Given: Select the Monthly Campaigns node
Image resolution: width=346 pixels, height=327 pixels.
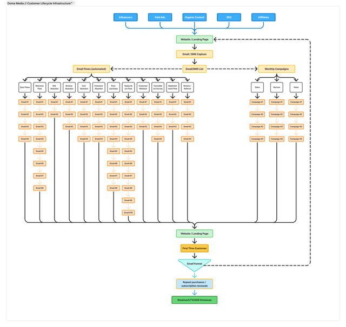Looking at the screenshot, I should point(277,69).
